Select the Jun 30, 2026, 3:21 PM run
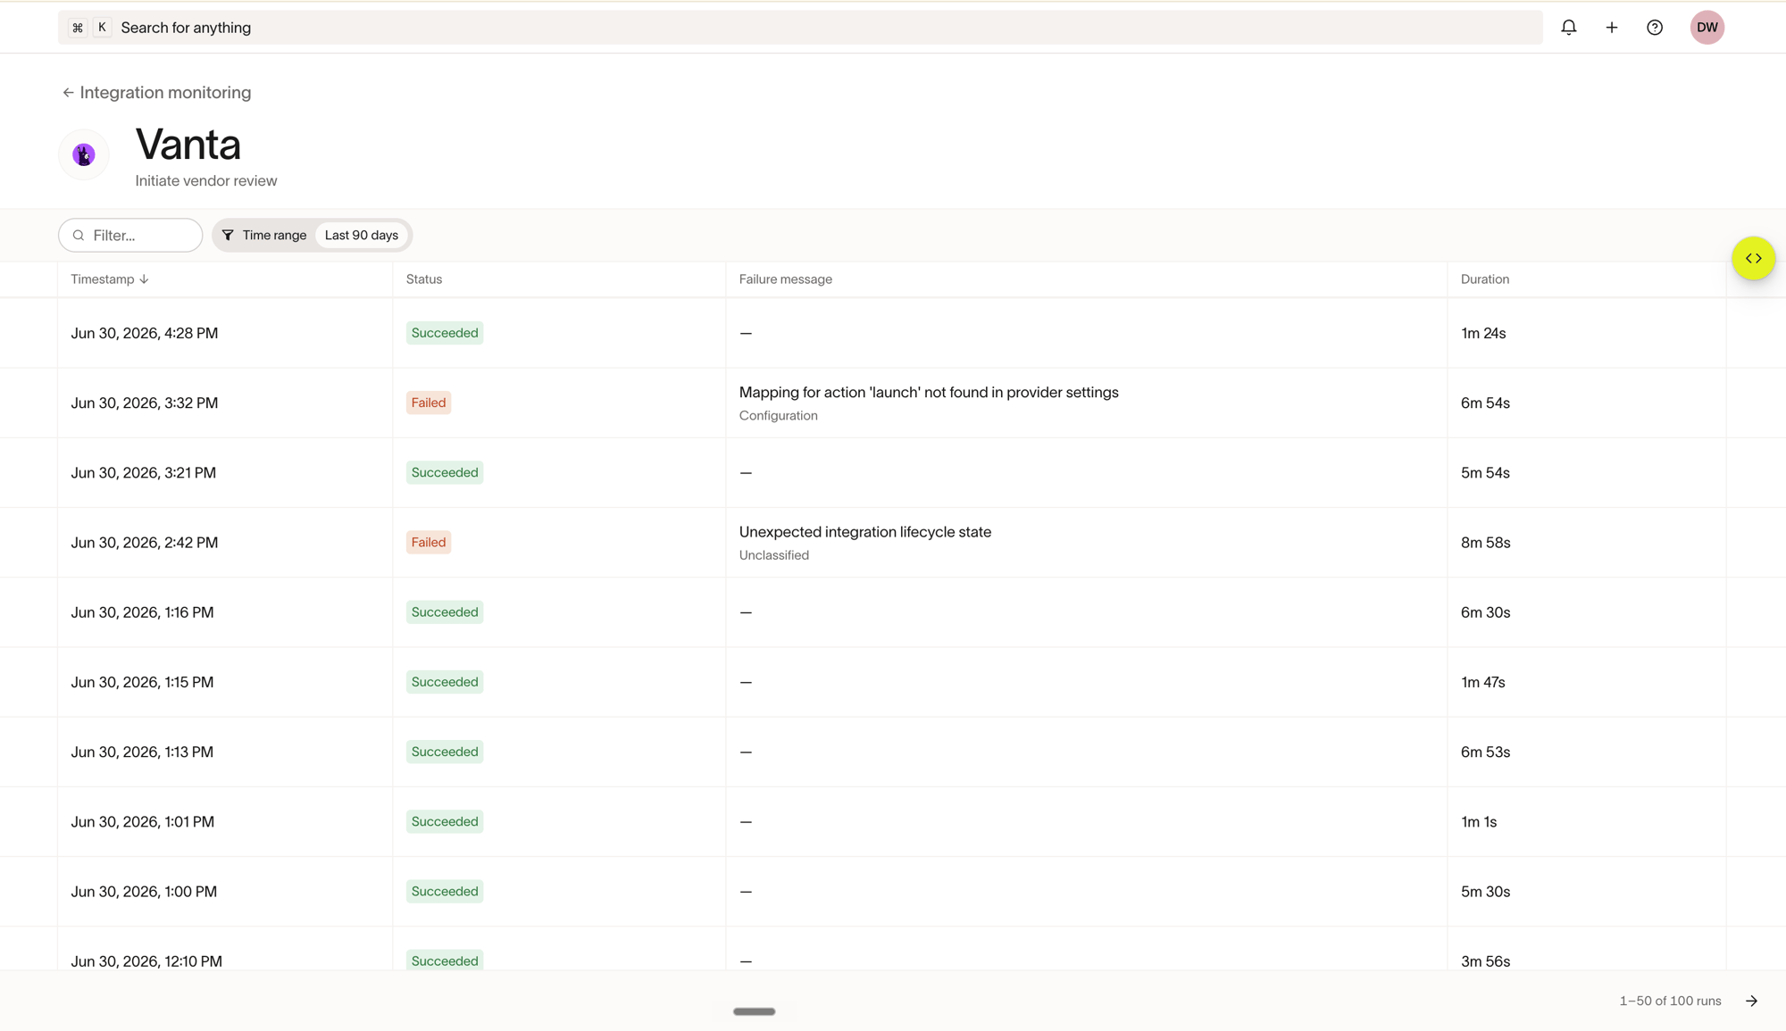 click(893, 472)
